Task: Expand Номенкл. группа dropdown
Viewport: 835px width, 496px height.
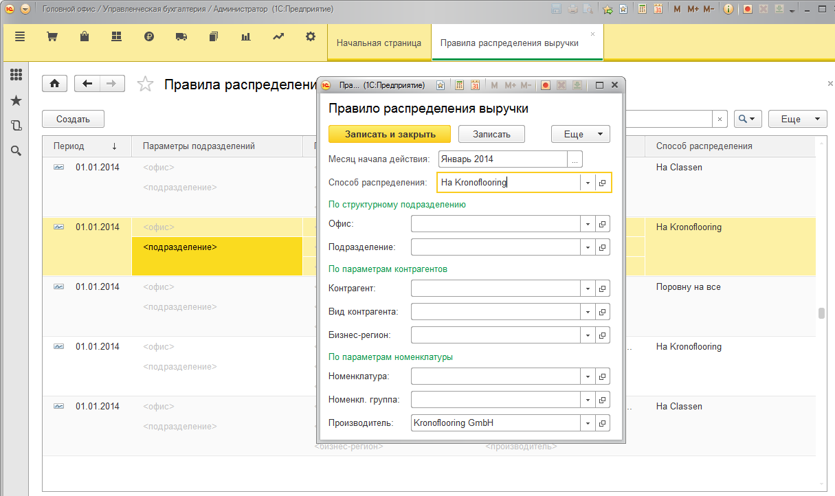Action: pyautogui.click(x=588, y=399)
